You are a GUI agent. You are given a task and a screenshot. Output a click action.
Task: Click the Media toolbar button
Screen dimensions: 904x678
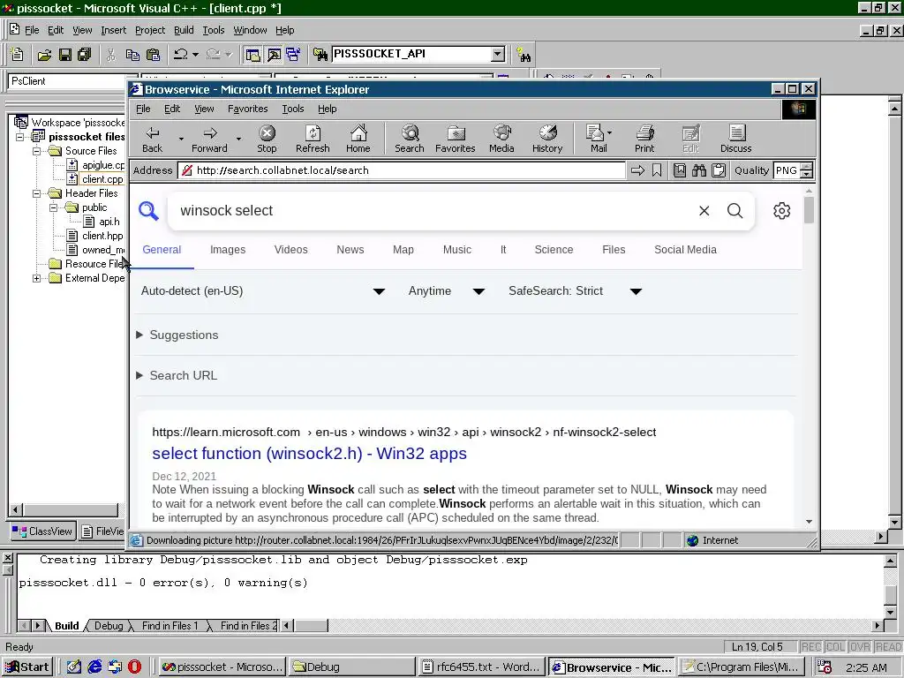(x=501, y=139)
